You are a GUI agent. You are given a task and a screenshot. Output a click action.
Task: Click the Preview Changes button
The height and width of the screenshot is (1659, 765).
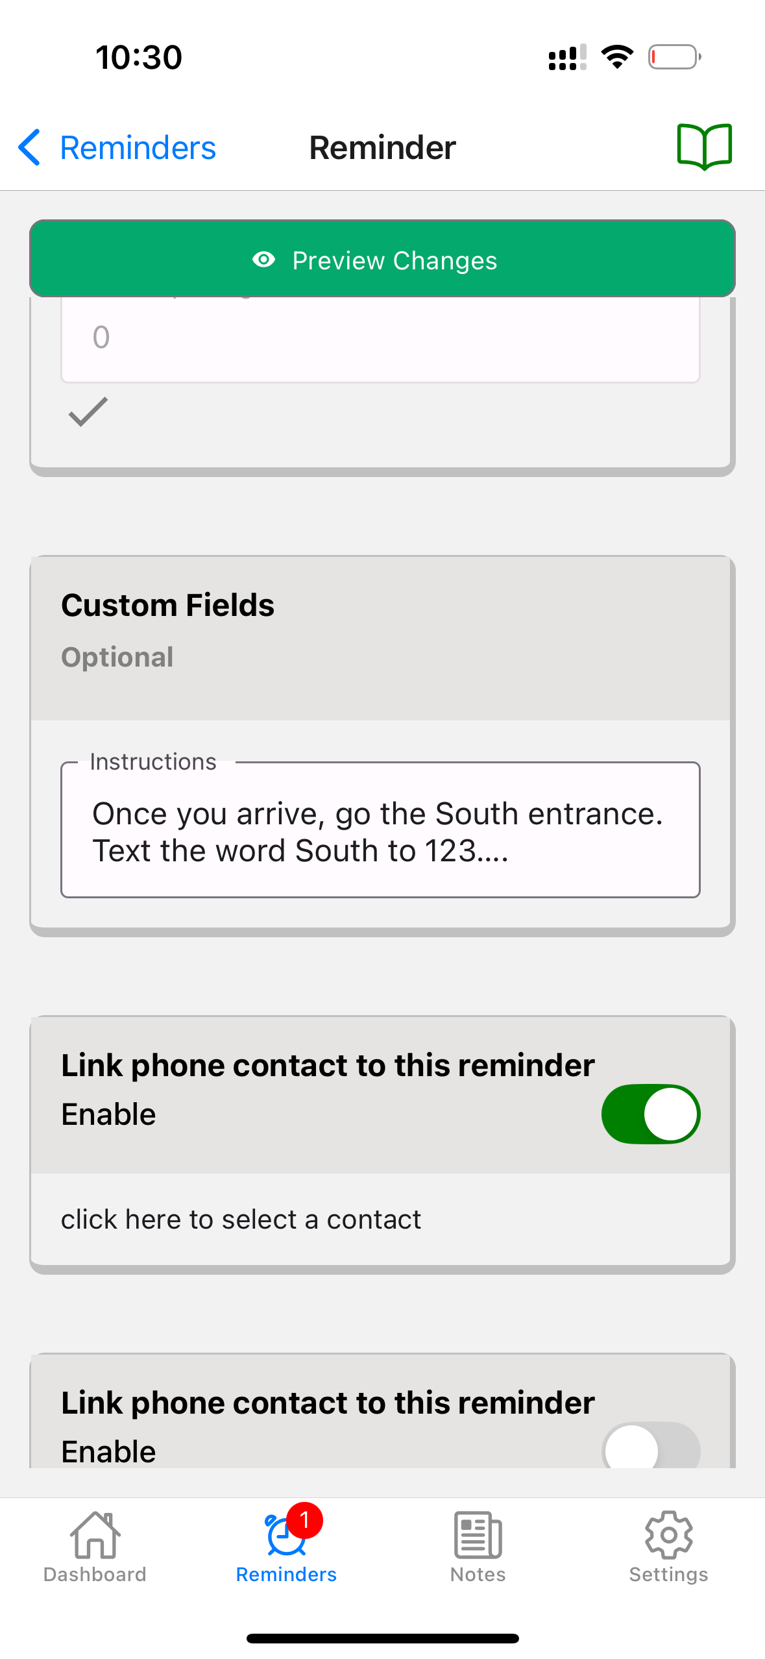tap(382, 260)
